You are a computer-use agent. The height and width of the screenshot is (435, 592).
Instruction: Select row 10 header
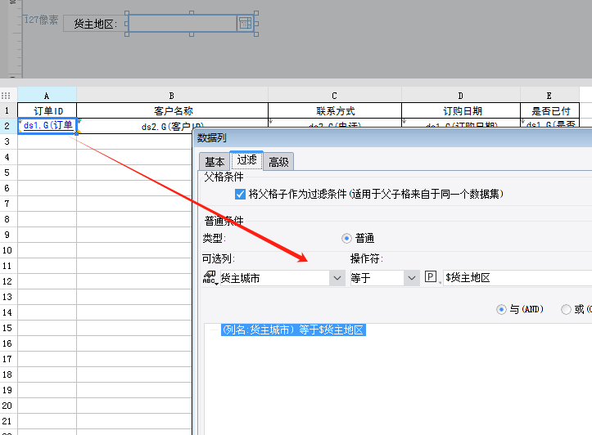(x=8, y=250)
